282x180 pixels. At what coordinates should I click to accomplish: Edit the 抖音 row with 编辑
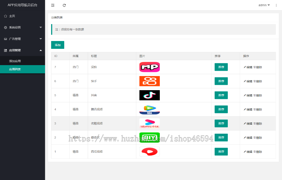coord(248,95)
